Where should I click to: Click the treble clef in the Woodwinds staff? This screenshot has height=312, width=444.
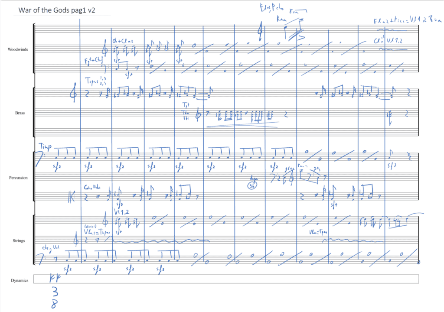point(105,49)
